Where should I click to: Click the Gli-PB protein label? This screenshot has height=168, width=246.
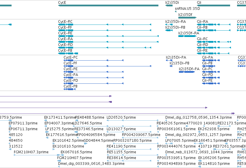[x=207, y=63]
